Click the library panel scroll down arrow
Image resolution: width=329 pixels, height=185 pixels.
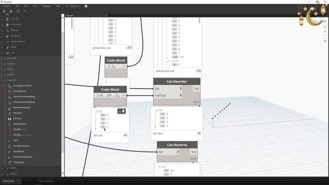click(x=63, y=173)
